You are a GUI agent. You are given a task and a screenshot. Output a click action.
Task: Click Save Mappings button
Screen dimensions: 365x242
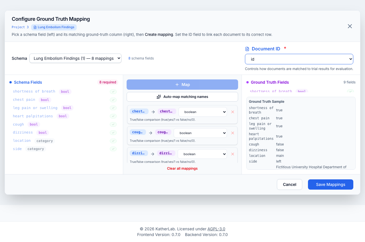point(330,184)
